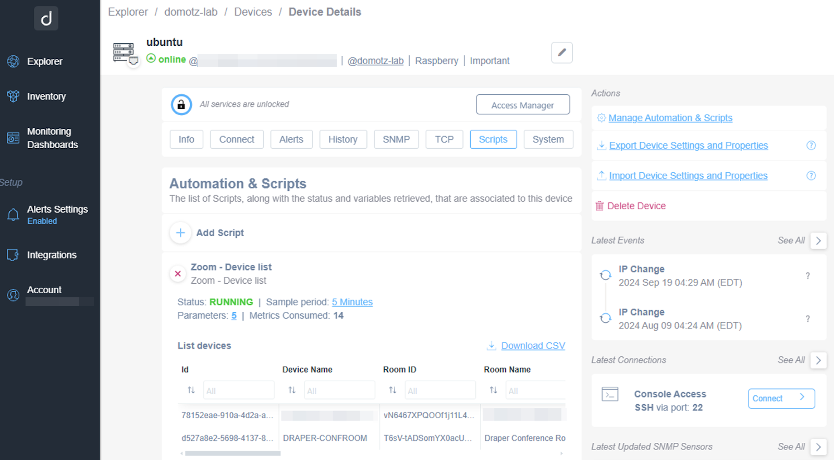Expand Latest Events with See All chevron
Screen dimensions: 834x460
(x=818, y=240)
